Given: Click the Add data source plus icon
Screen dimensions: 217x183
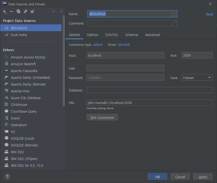Looking at the screenshot, I should pyautogui.click(x=5, y=12).
